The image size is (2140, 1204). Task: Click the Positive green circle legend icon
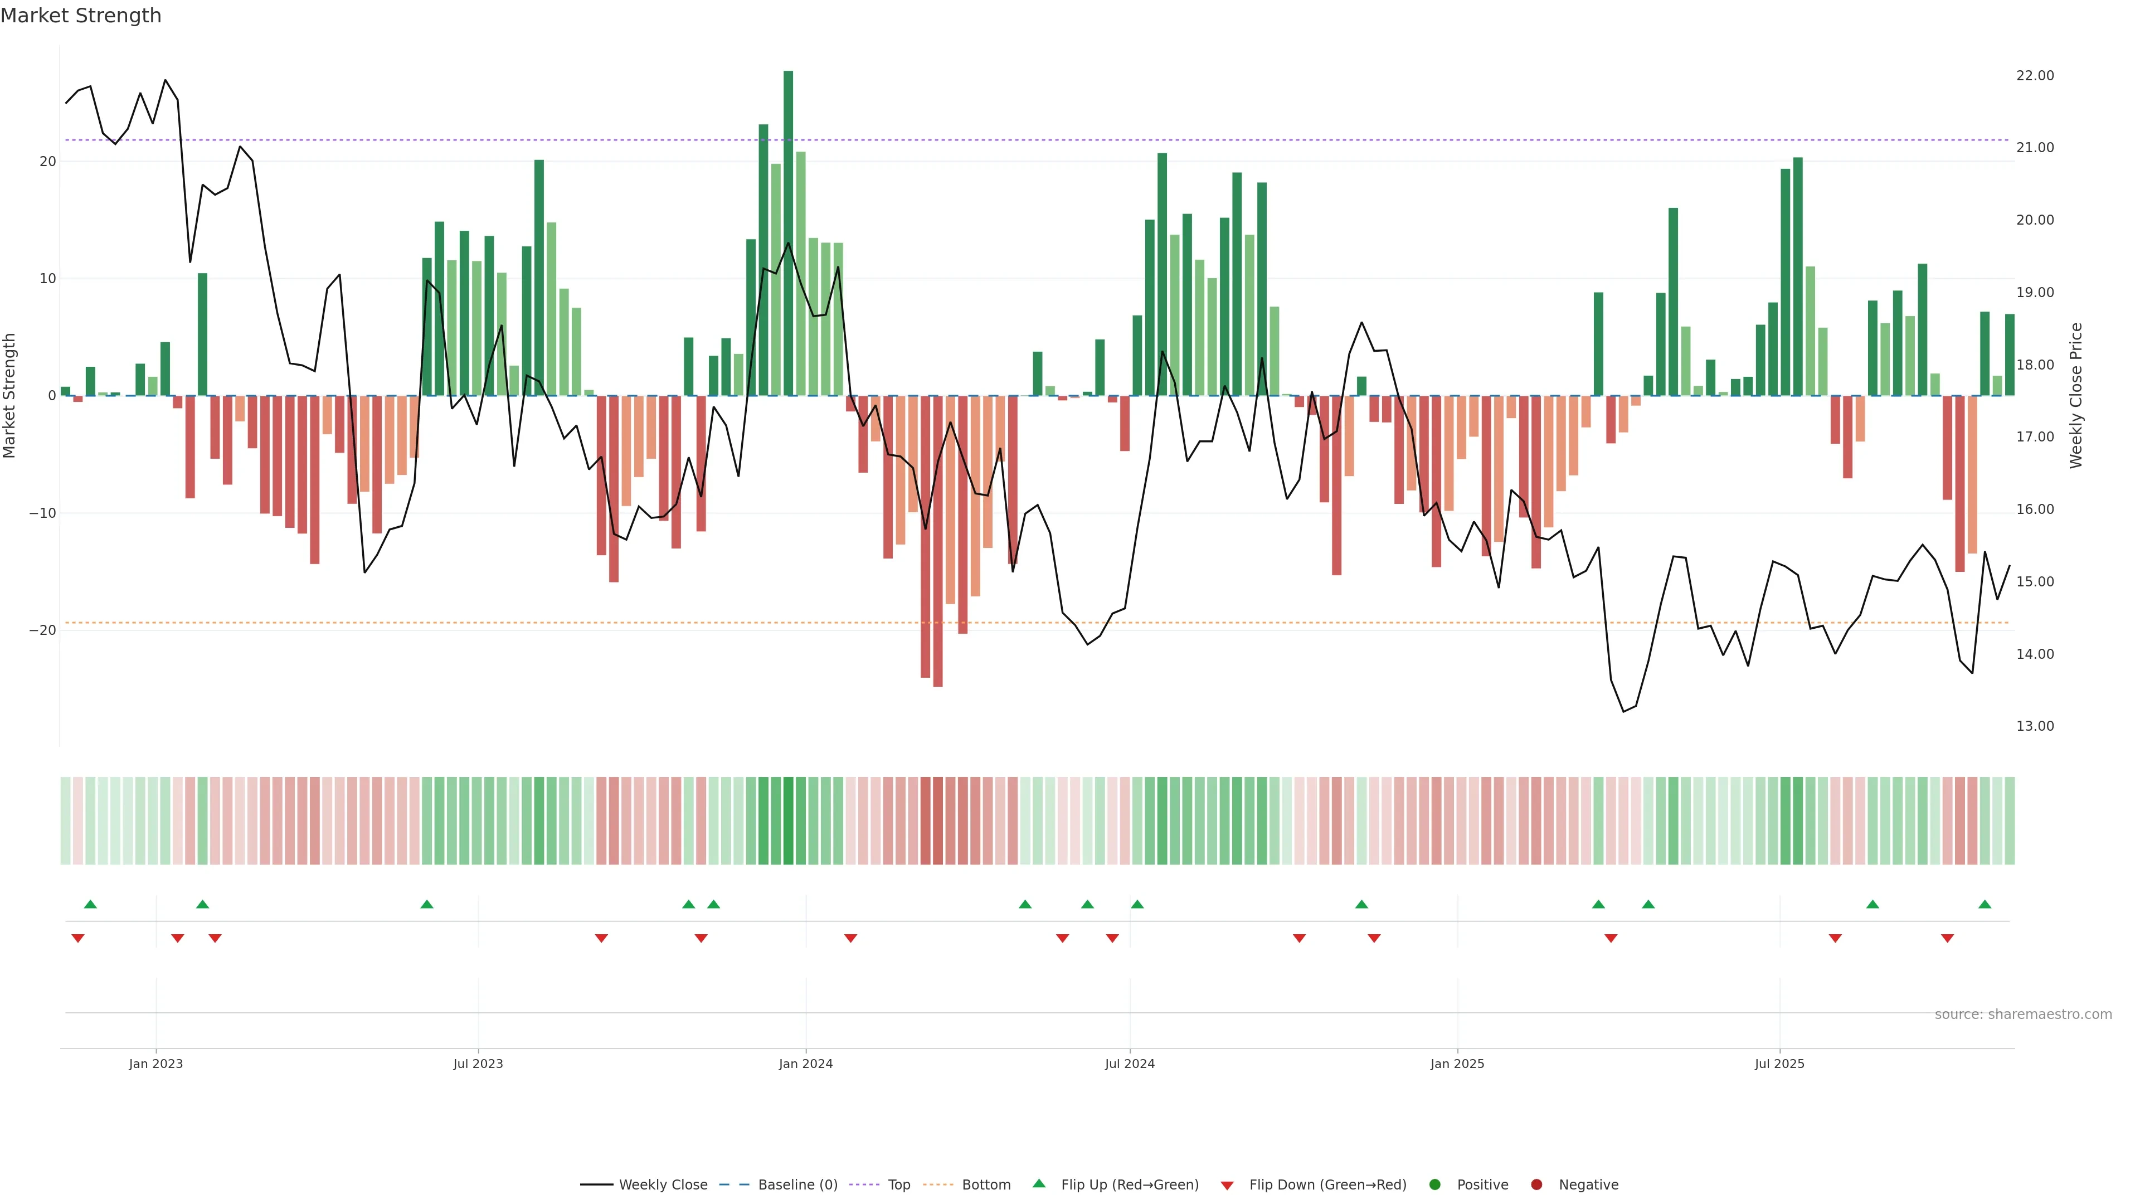point(1434,1184)
